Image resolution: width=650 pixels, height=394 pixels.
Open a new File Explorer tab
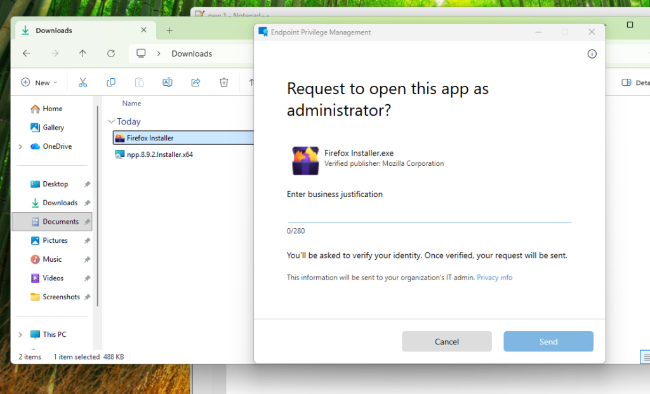[169, 31]
